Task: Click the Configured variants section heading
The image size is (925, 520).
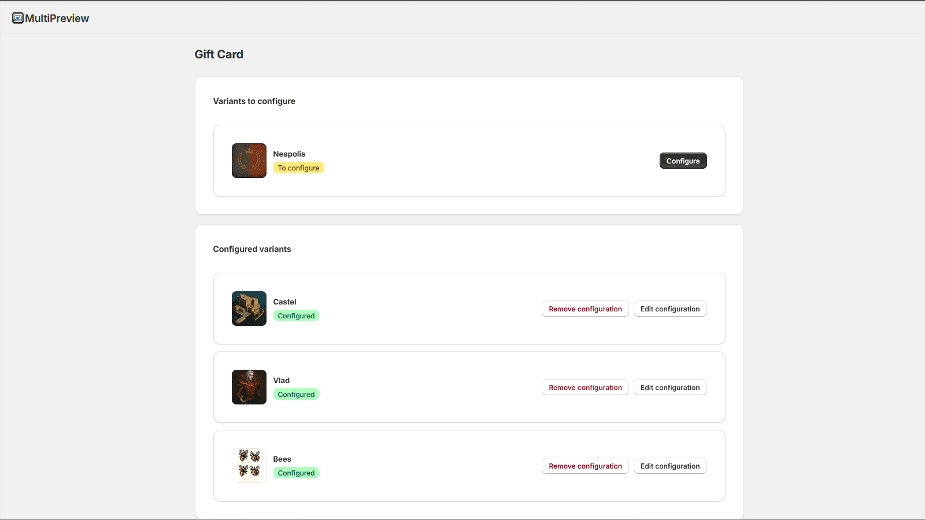Action: pyautogui.click(x=252, y=249)
